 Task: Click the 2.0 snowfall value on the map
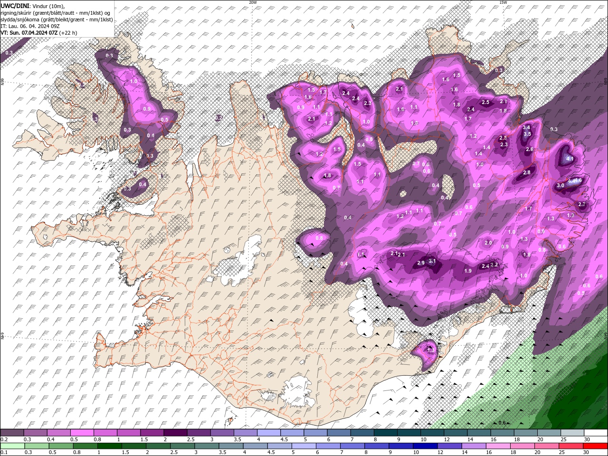(x=488, y=243)
